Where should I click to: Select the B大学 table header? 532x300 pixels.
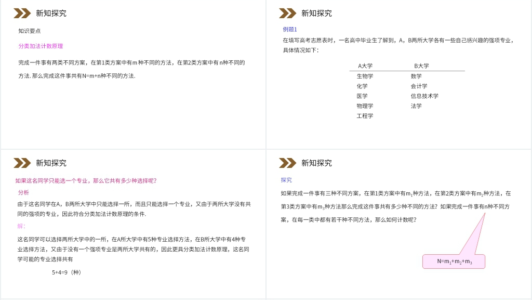click(x=421, y=66)
